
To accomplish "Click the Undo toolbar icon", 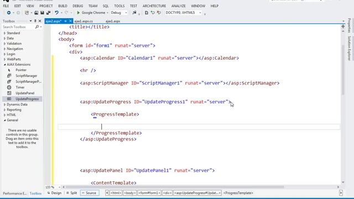I will click(x=56, y=13).
